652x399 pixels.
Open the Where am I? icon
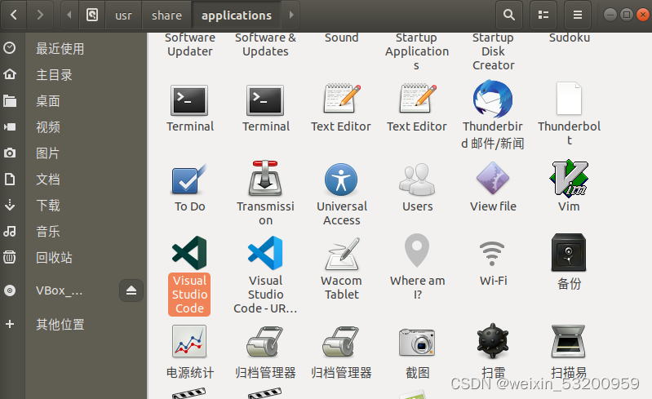pos(417,250)
